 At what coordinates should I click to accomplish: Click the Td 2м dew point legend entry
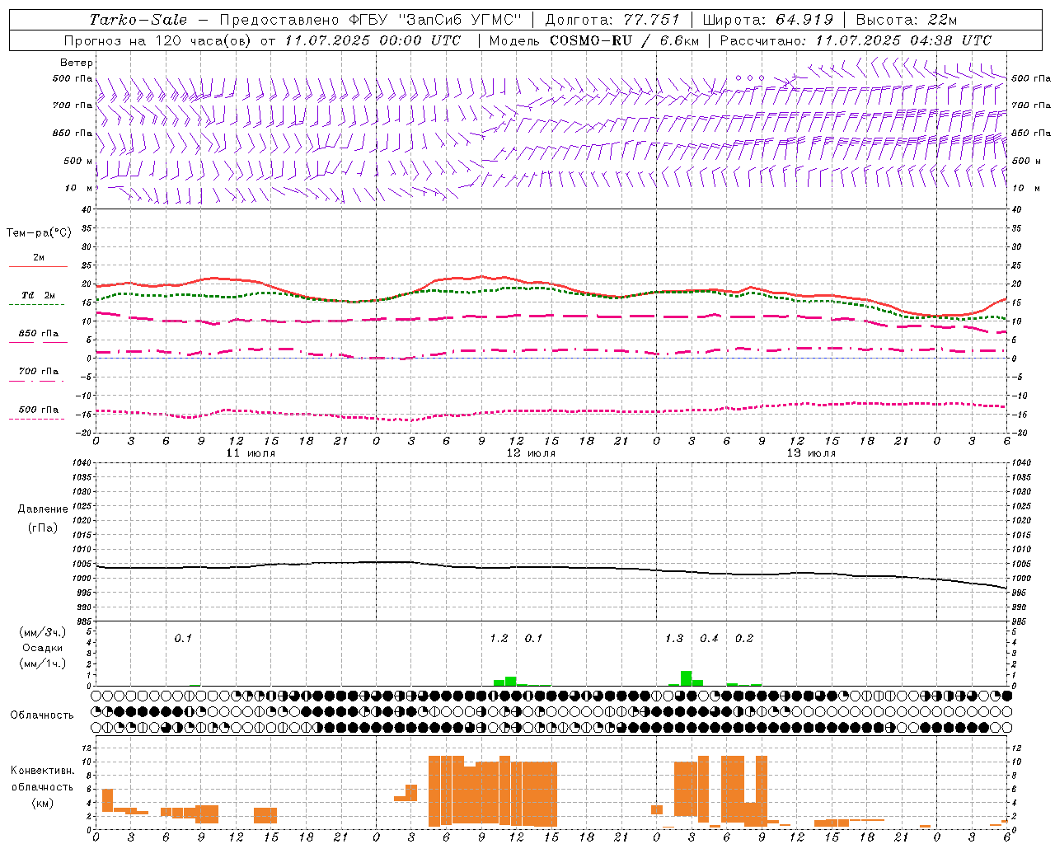coord(38,295)
